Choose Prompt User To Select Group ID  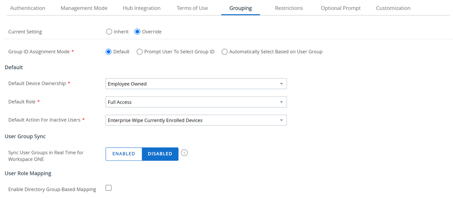[140, 52]
